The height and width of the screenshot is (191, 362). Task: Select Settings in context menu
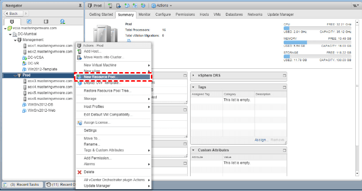[114, 130]
